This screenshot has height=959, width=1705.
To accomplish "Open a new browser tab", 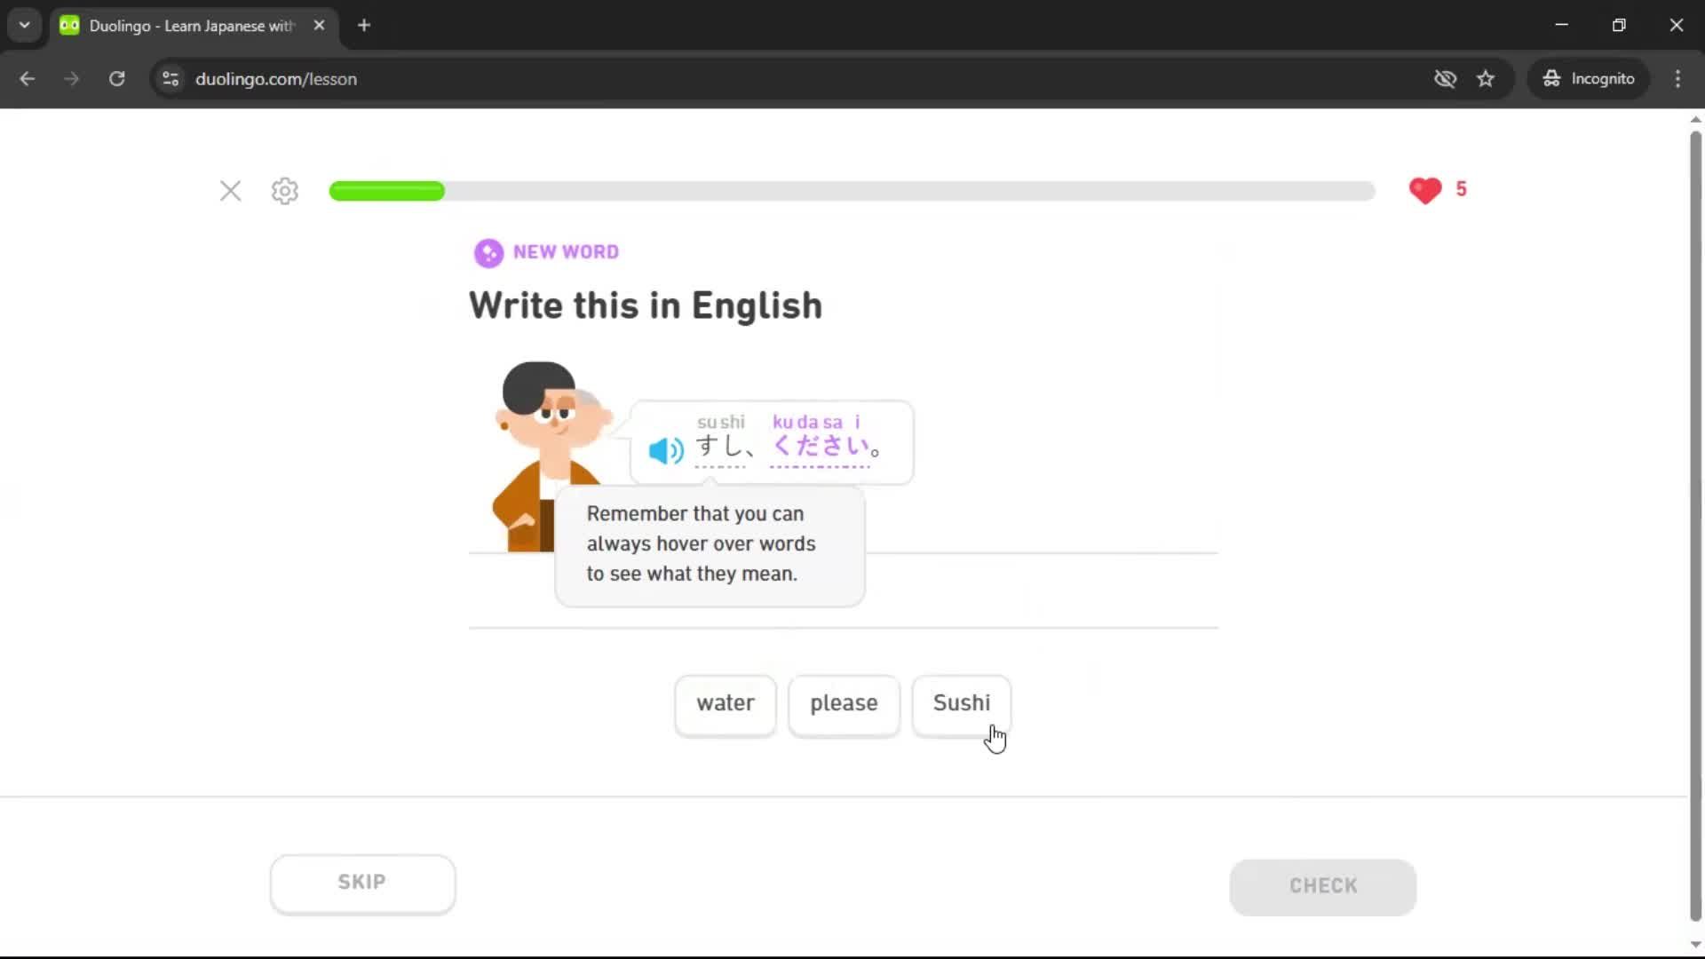I will pos(363,25).
